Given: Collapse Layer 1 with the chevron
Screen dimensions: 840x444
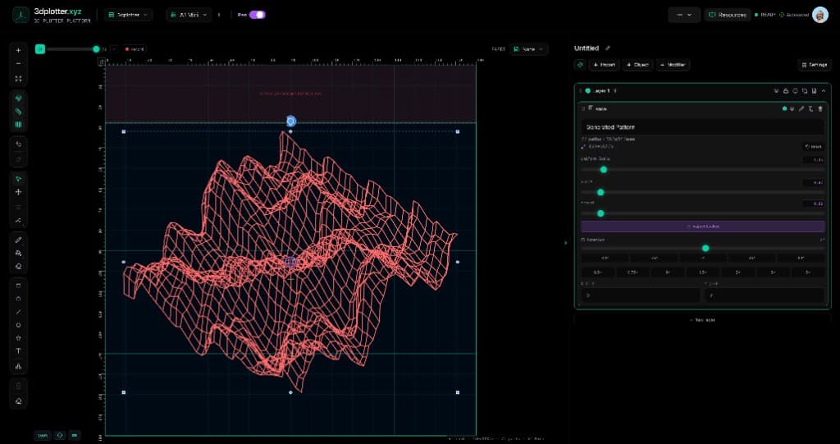Looking at the screenshot, I should [x=824, y=91].
